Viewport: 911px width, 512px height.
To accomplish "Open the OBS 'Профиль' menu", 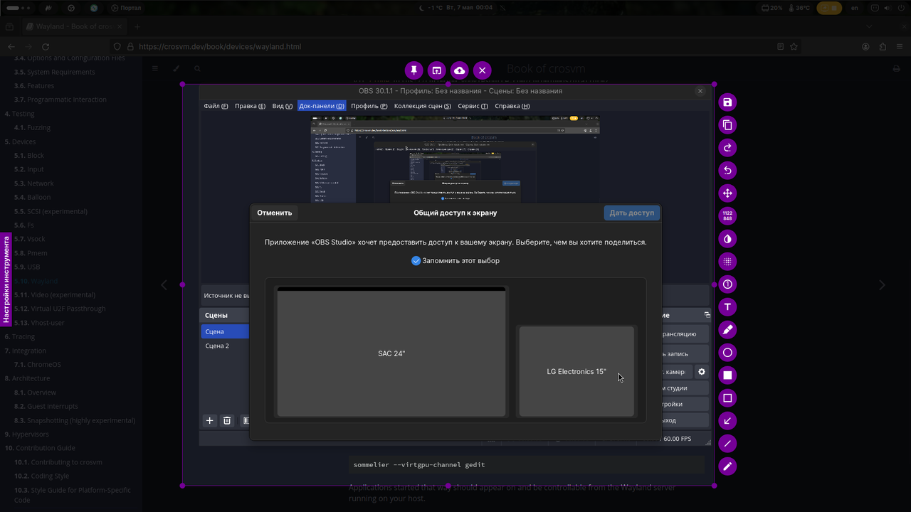I will (x=369, y=106).
